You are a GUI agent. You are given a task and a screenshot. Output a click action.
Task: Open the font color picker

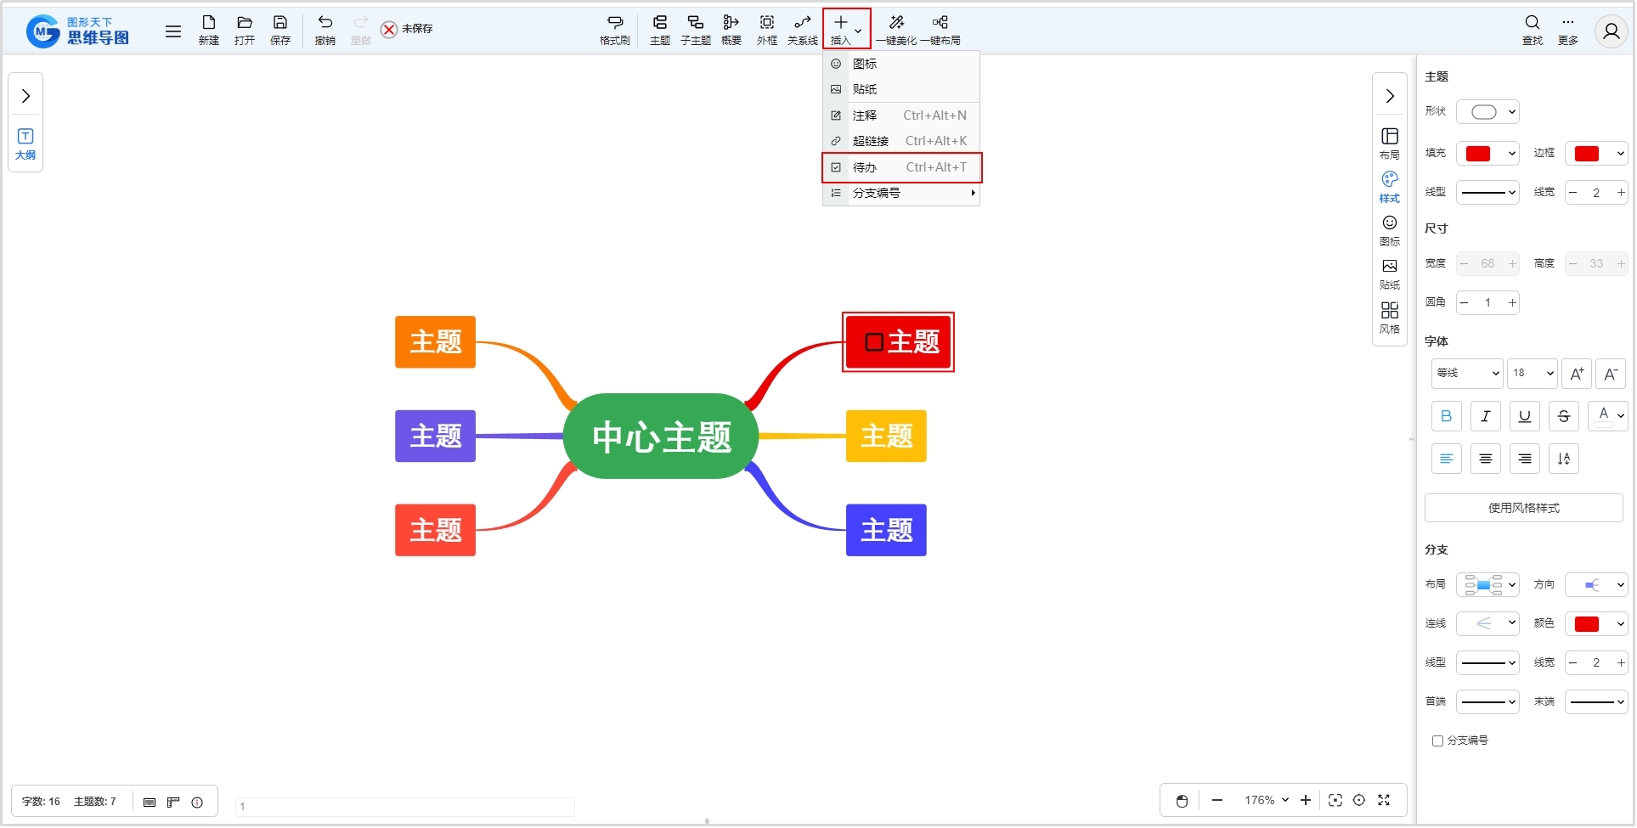[1607, 416]
